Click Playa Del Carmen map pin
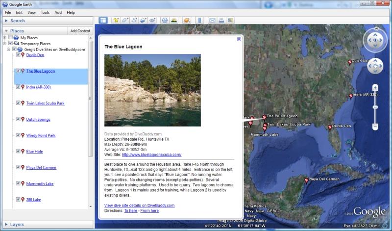The image size is (392, 231). (x=306, y=180)
